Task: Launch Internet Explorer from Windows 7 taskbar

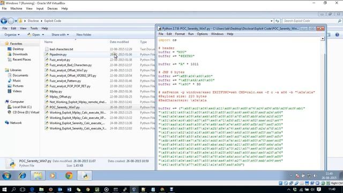Action: [x=23, y=176]
